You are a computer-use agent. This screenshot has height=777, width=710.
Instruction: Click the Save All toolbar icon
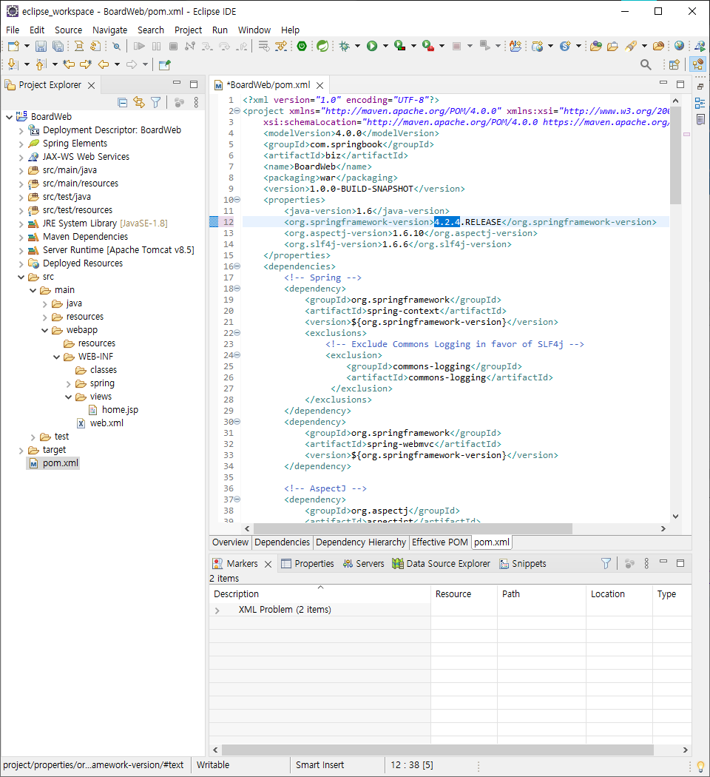[58, 46]
